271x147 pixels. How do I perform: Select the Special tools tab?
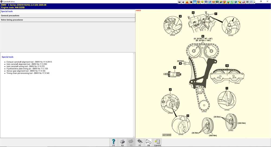pyautogui.click(x=67, y=11)
